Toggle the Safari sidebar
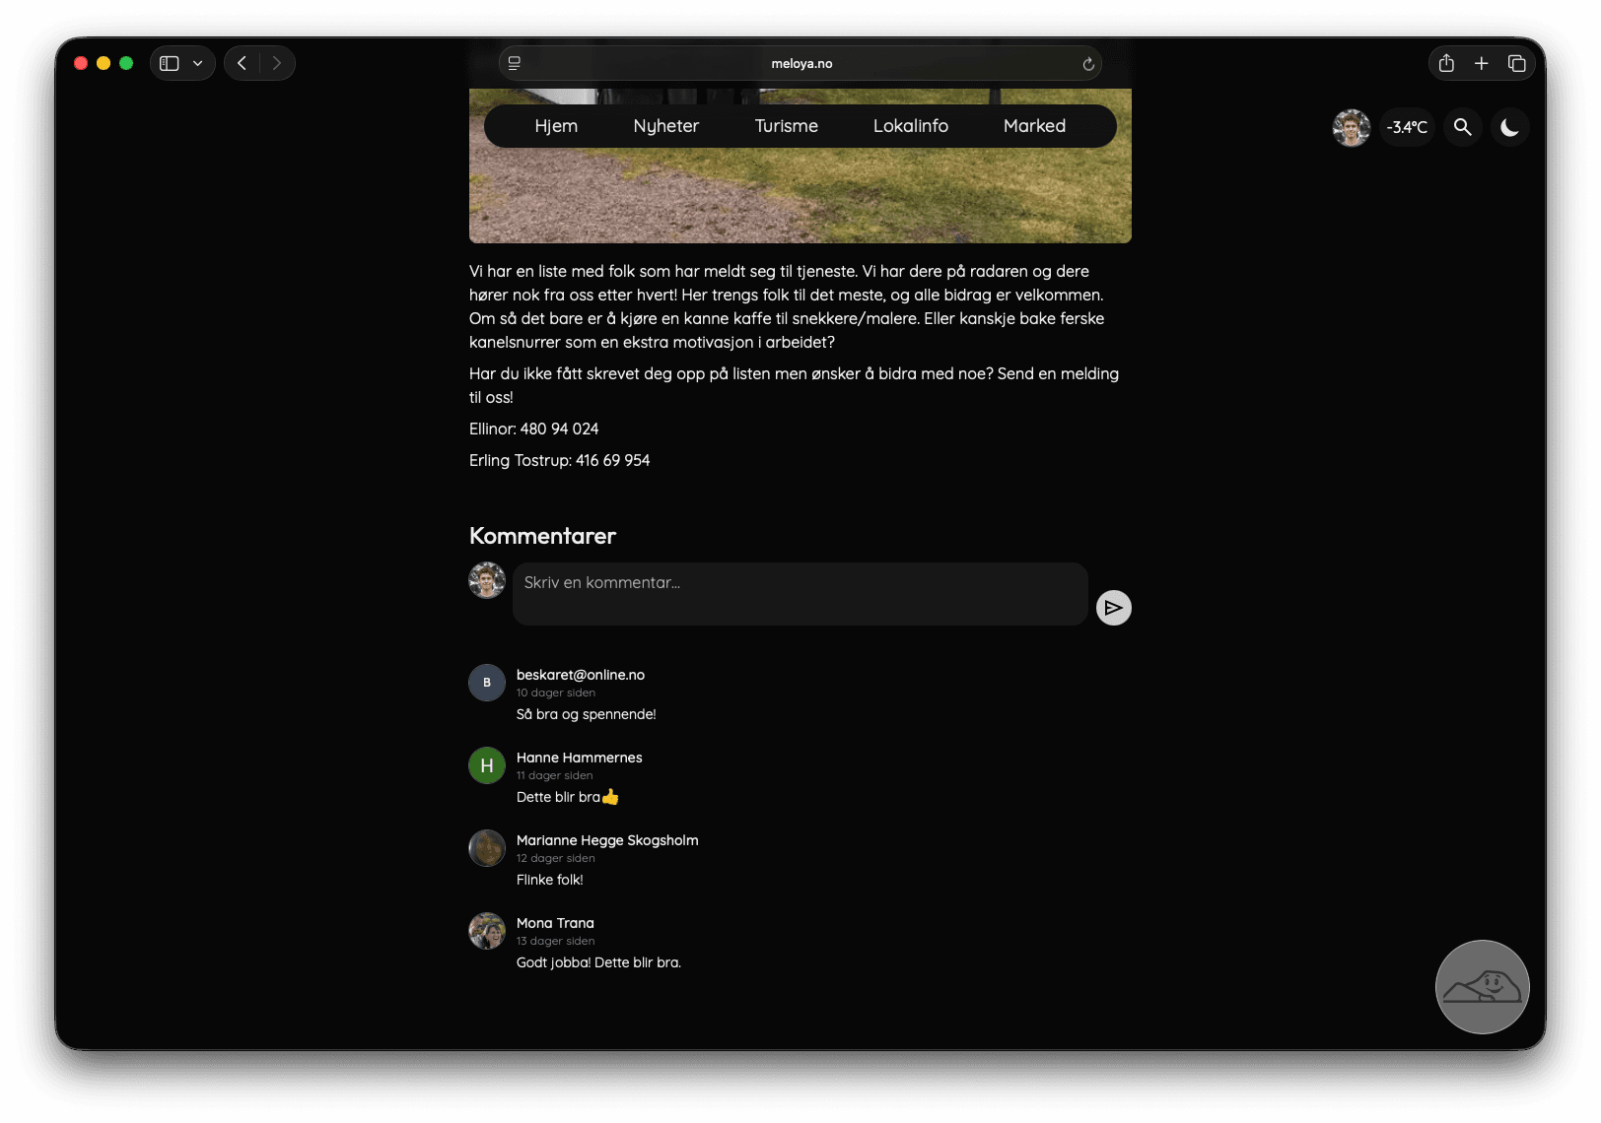 (170, 63)
